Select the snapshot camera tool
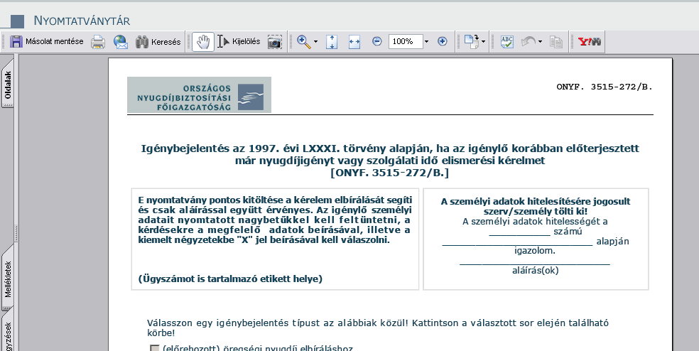This screenshot has height=351, width=699. point(274,42)
